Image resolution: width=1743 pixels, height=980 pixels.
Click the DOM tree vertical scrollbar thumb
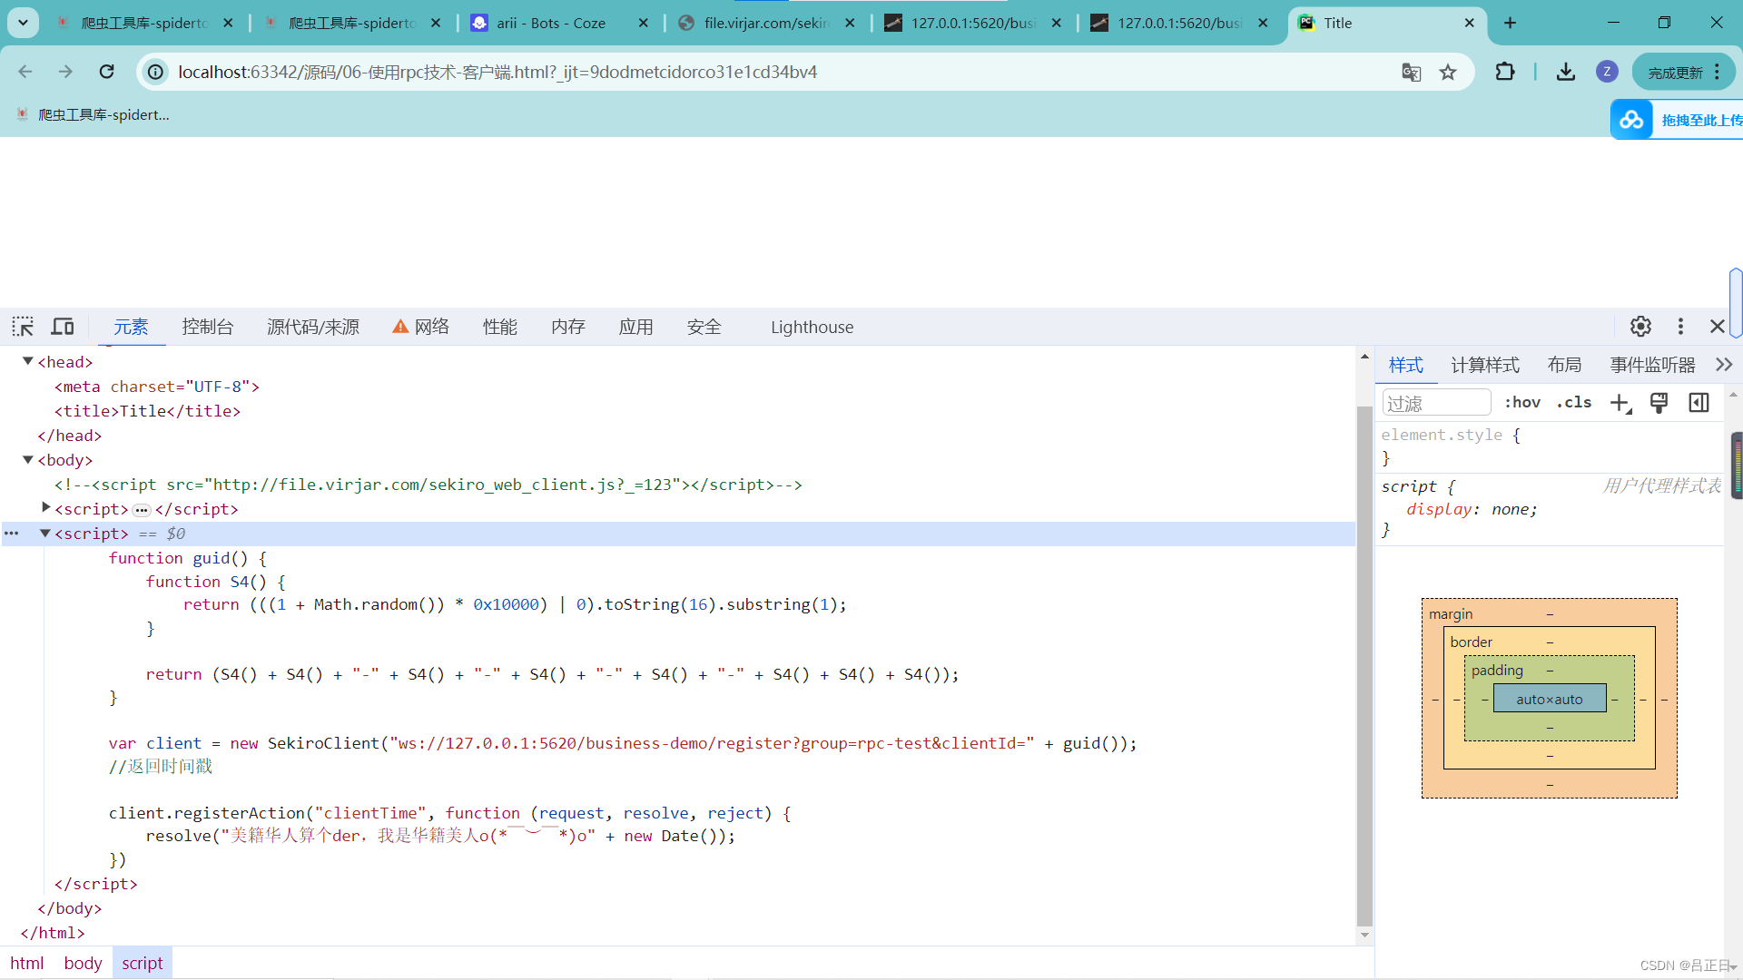[1364, 664]
